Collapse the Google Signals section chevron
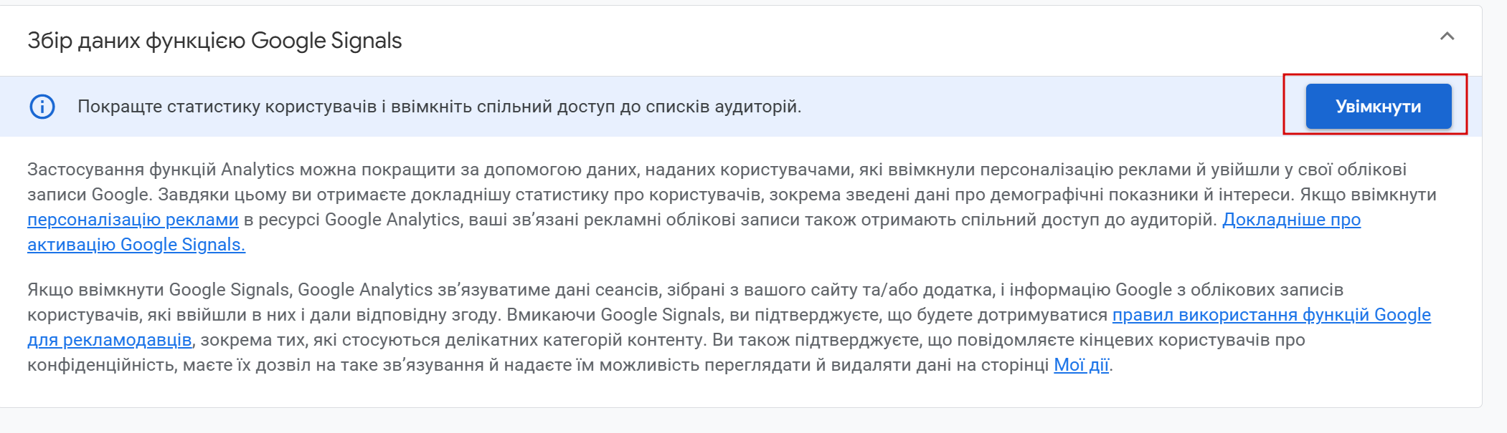The image size is (1507, 433). [x=1447, y=37]
